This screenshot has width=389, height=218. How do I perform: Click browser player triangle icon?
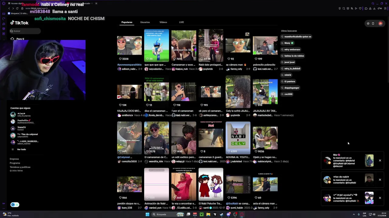[x=356, y=8]
